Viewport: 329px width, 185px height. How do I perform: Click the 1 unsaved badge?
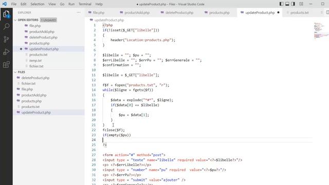coord(48,20)
